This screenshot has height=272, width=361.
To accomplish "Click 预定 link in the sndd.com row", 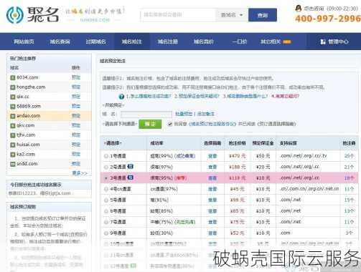I will tap(76, 164).
